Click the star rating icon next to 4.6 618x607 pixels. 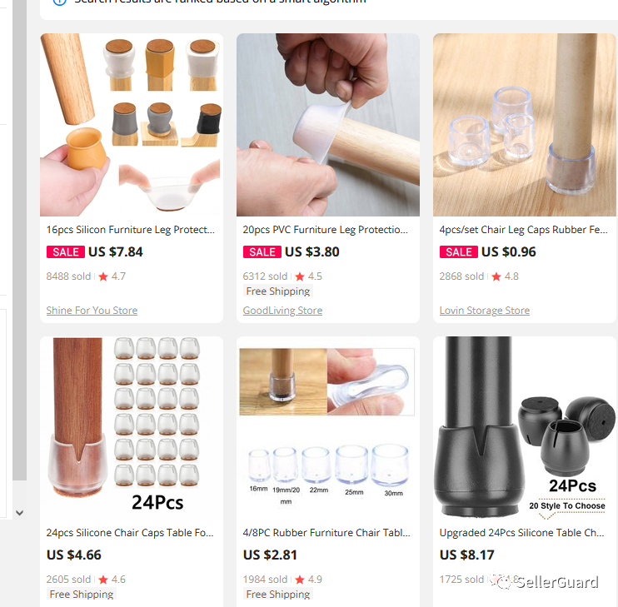tap(103, 580)
